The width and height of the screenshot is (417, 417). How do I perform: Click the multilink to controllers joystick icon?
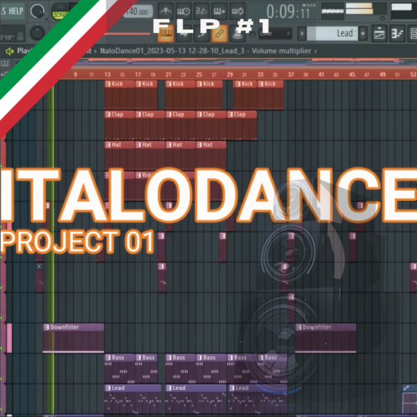point(237,33)
